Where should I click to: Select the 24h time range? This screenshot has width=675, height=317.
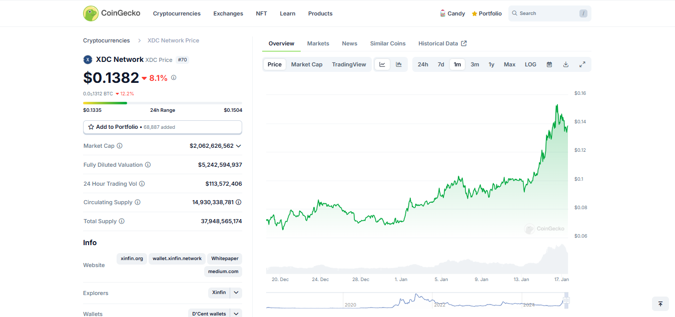[423, 64]
